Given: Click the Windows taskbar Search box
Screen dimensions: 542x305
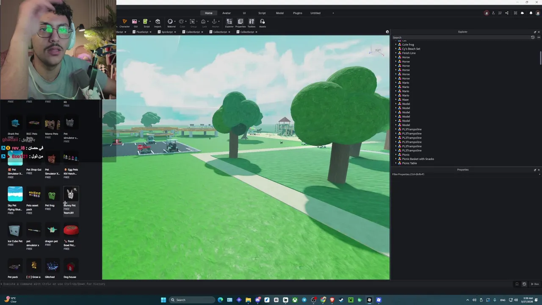Looking at the screenshot, I should 192,300.
